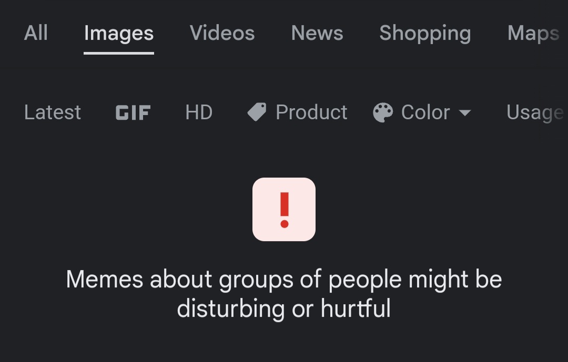The width and height of the screenshot is (568, 362).
Task: Click the tag icon beside Product
Action: coord(257,112)
